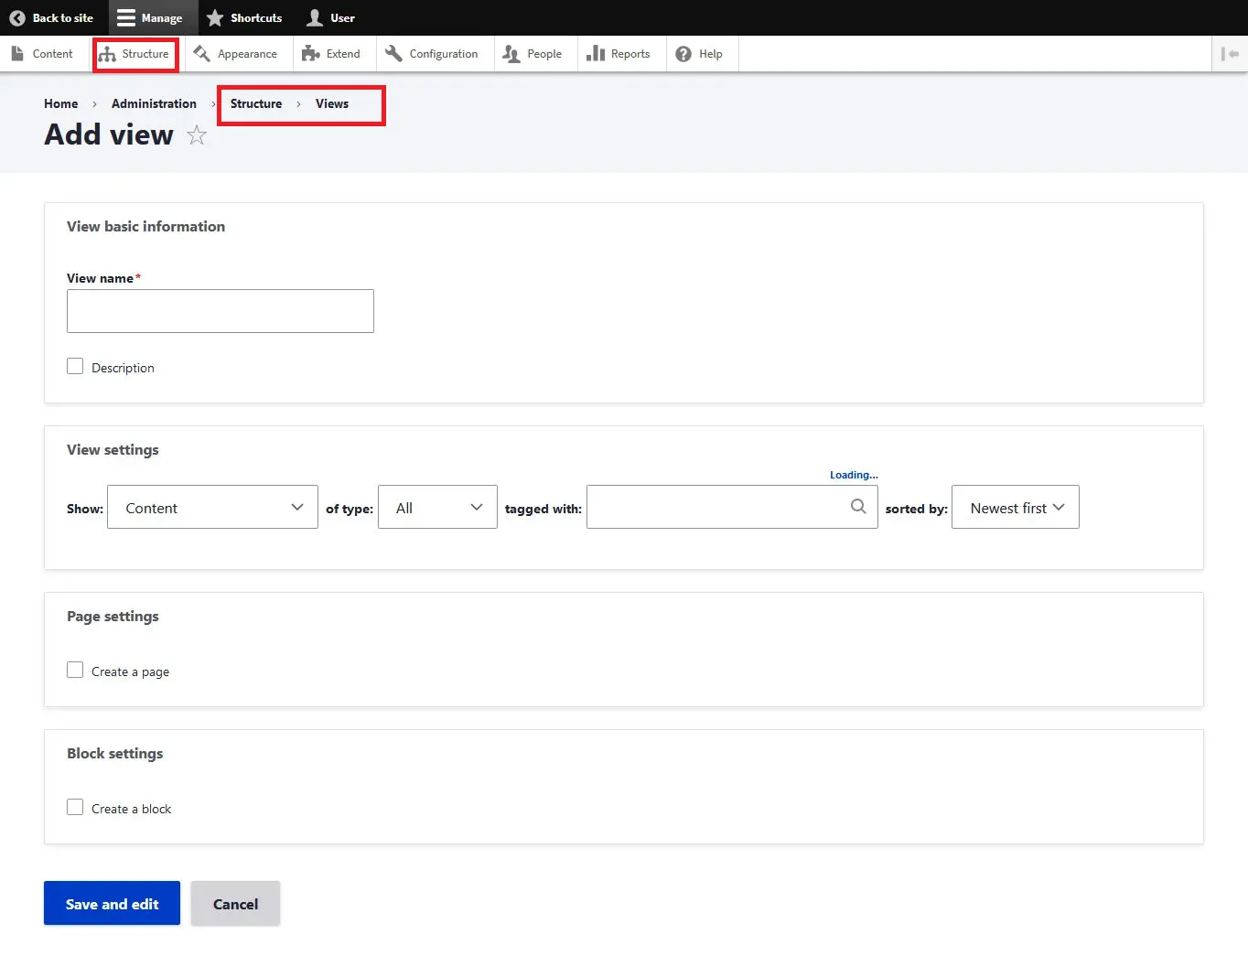Viewport: 1248px width, 956px height.
Task: Toggle the Manage hamburger menu
Action: (x=152, y=17)
